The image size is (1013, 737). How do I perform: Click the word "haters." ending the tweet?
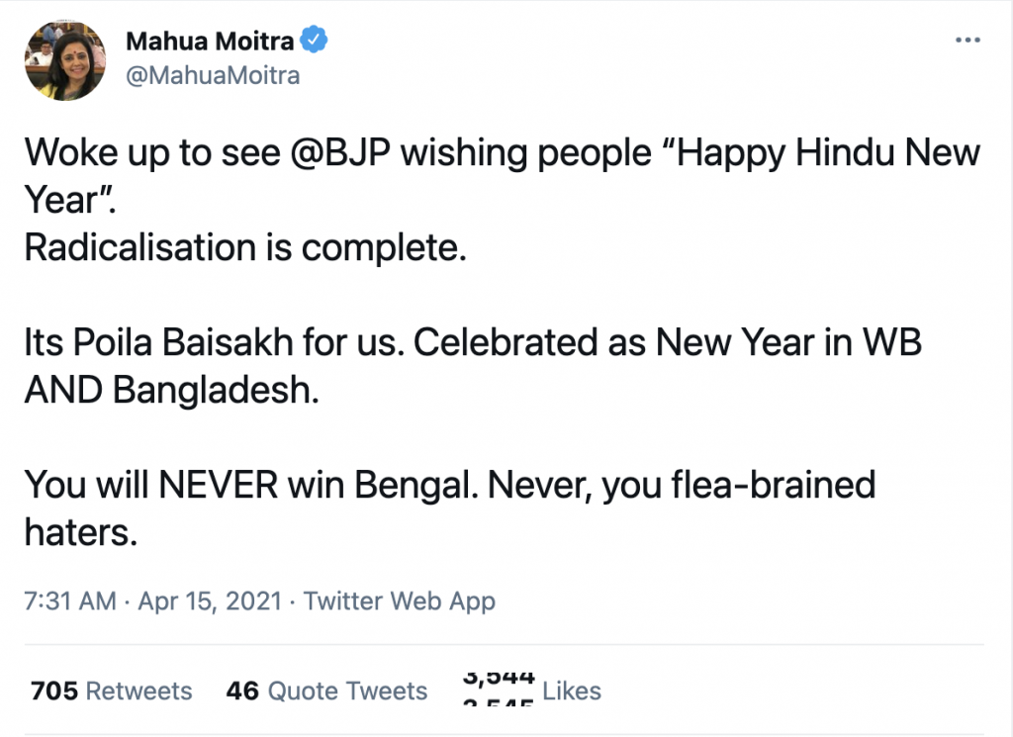tap(79, 533)
